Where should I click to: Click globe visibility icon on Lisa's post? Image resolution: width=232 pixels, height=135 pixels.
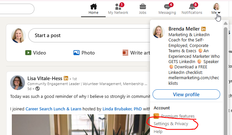[x=37, y=88]
